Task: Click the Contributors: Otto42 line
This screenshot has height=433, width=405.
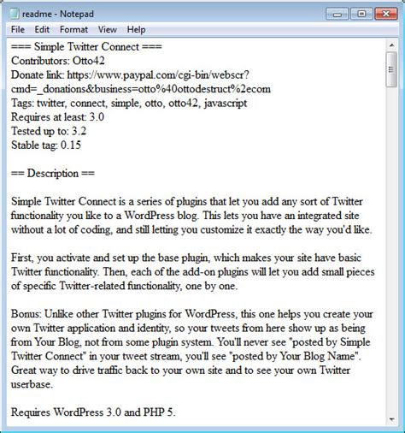Action: (x=58, y=61)
